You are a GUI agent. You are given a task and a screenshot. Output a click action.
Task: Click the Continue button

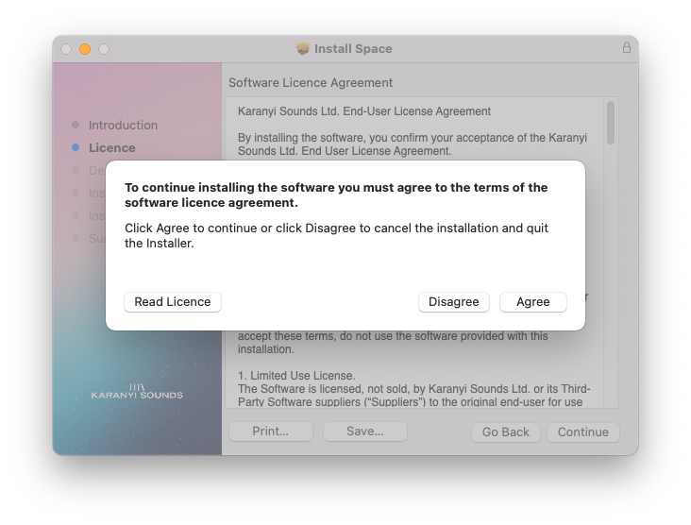tap(583, 432)
